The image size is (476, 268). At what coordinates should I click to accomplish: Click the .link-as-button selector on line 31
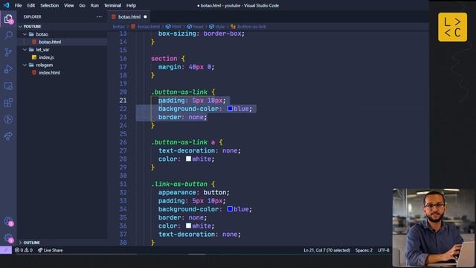coord(179,184)
